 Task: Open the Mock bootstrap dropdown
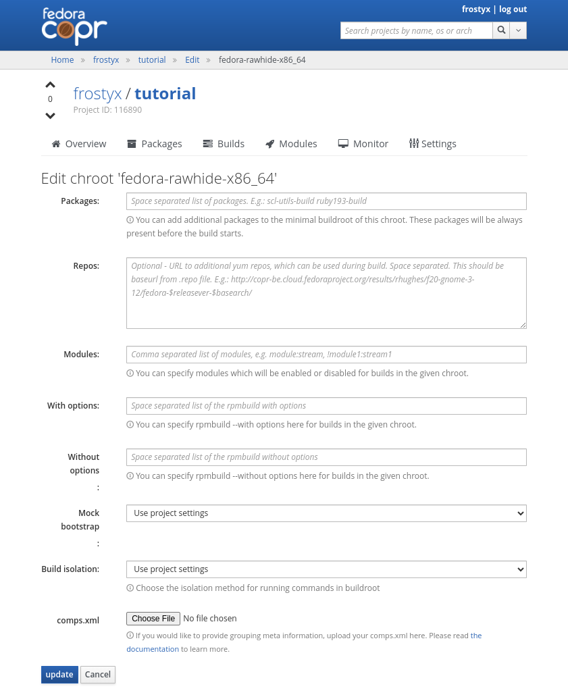326,513
